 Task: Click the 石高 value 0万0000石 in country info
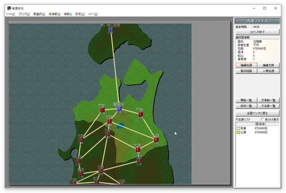coord(260,49)
